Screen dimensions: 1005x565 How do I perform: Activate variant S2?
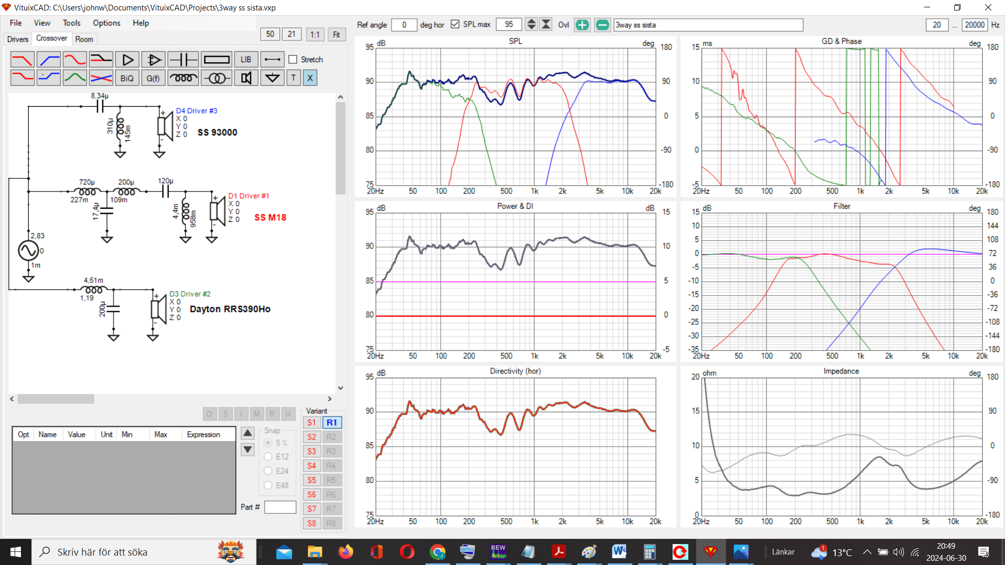coord(311,437)
